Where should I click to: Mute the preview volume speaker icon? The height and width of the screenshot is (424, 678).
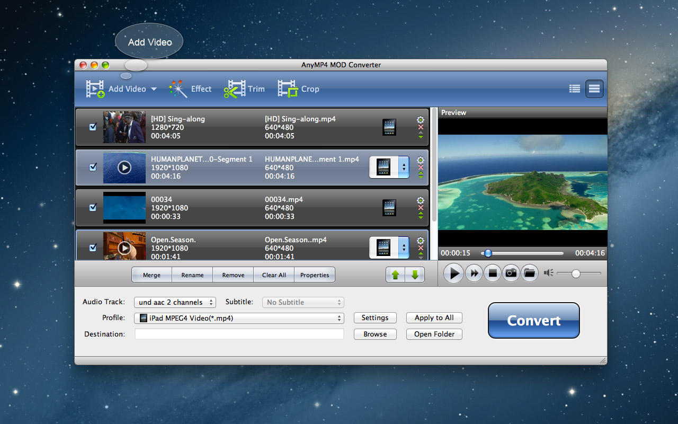point(548,273)
